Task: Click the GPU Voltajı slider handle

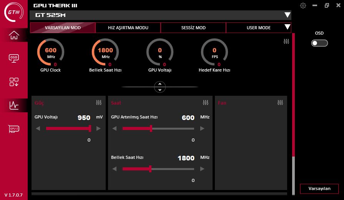Action: [90, 128]
